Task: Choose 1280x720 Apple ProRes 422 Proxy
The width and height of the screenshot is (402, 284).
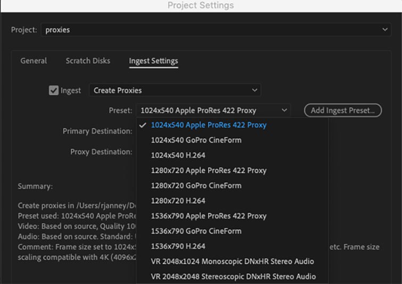Action: (x=208, y=171)
